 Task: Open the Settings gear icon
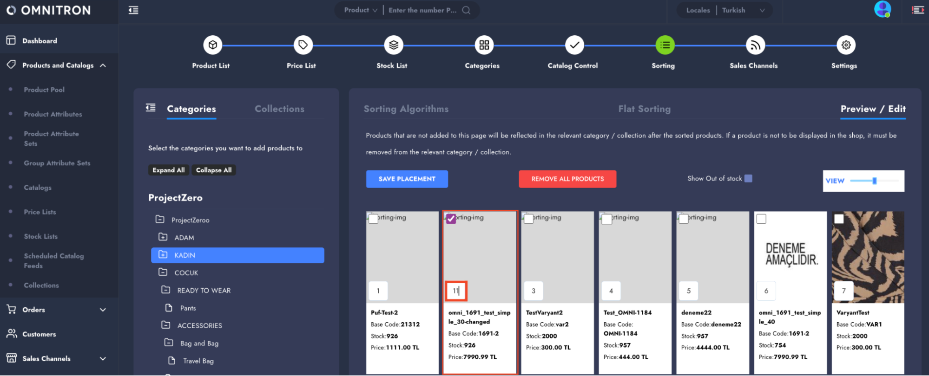(x=846, y=45)
